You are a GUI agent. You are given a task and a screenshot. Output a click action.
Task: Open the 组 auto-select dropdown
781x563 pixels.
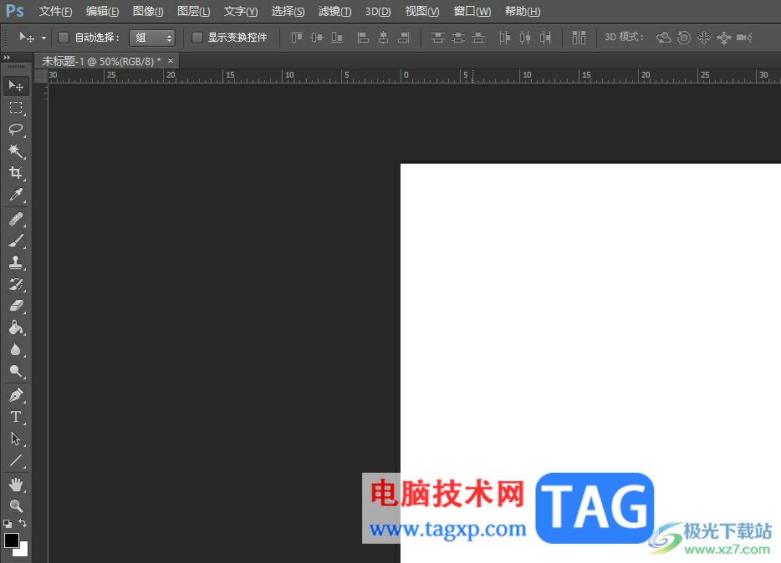(x=152, y=38)
